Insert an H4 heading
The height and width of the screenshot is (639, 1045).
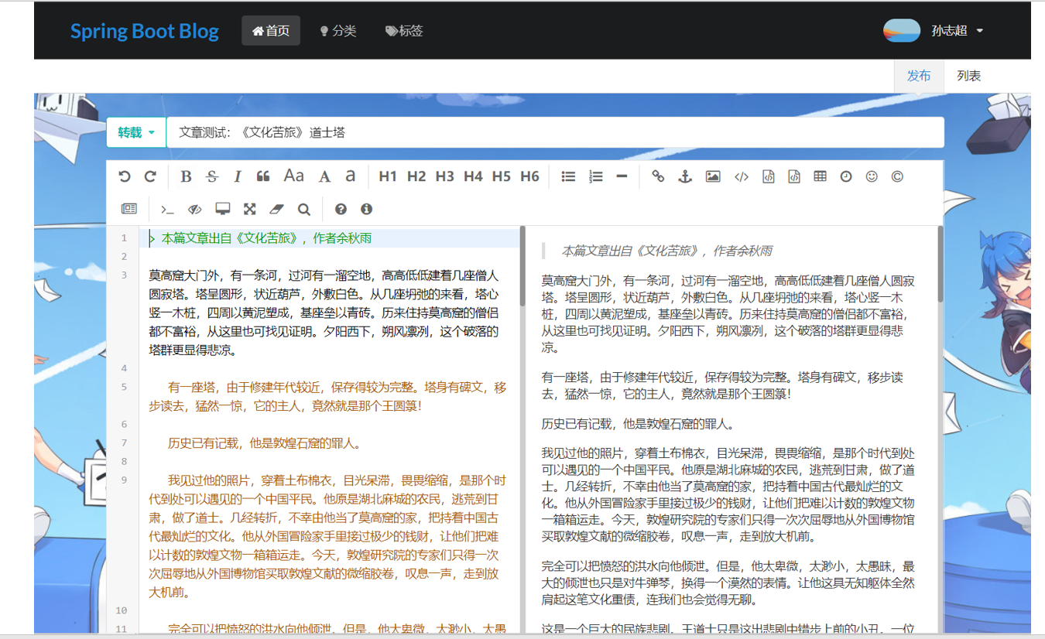coord(473,176)
